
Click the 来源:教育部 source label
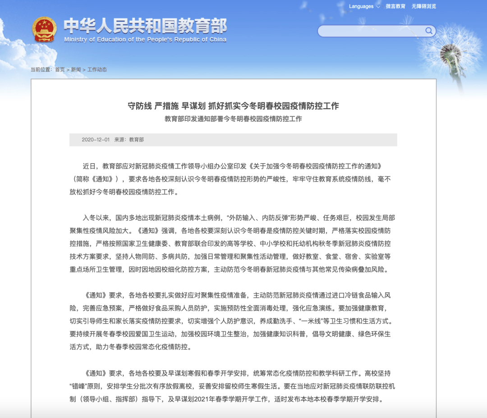[129, 140]
